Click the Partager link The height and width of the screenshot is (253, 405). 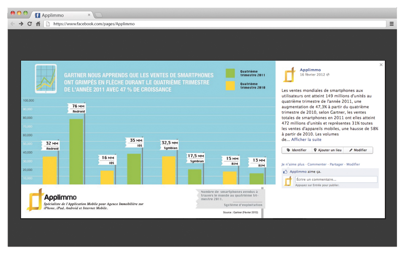point(336,164)
